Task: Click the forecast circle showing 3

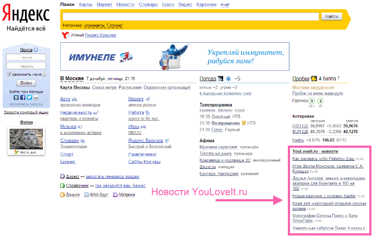Action: (312, 101)
